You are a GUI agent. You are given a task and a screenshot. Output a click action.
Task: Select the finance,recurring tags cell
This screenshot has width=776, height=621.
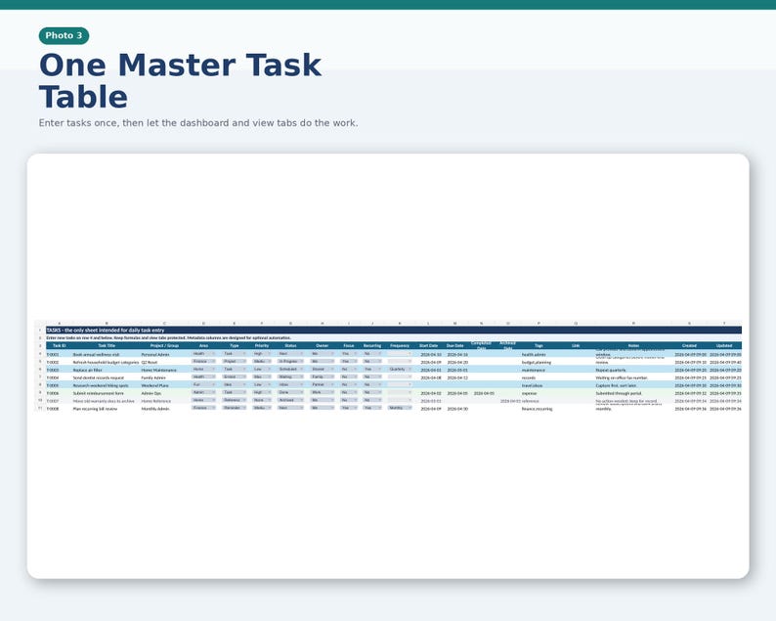(537, 409)
